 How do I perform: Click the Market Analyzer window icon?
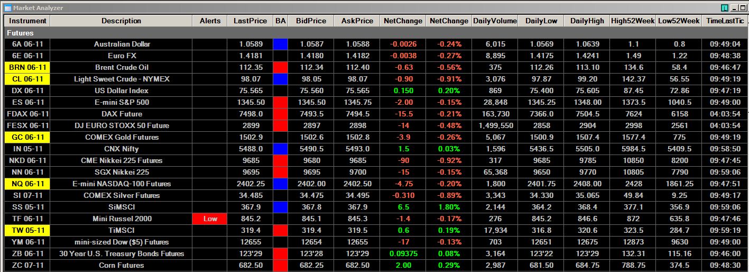coord(7,8)
